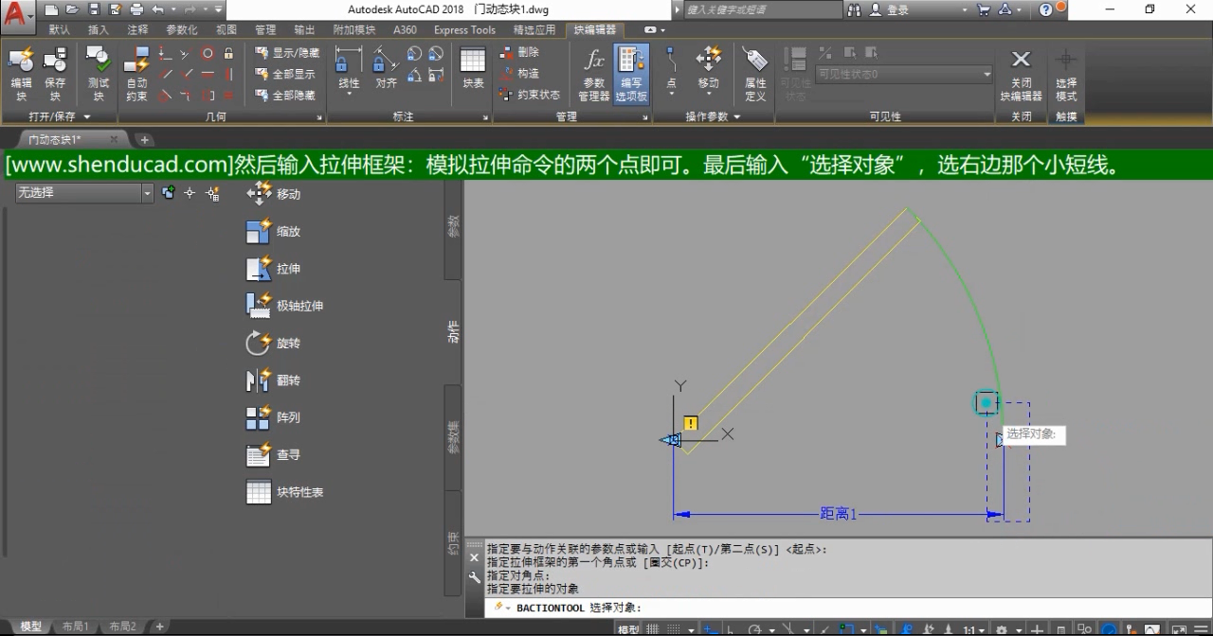Switch to the Layout1 (布局1) tab
The width and height of the screenshot is (1213, 636).
pyautogui.click(x=75, y=627)
